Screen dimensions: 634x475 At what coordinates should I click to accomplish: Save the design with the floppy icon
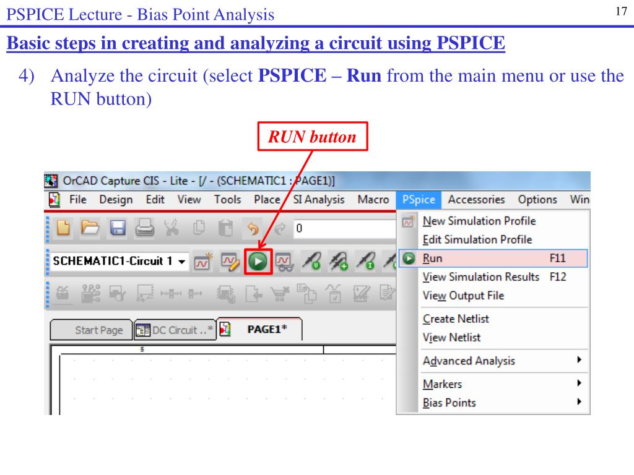click(x=118, y=228)
